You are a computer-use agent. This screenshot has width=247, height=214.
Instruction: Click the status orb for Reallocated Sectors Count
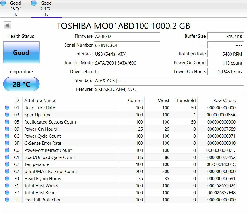coord(7,122)
